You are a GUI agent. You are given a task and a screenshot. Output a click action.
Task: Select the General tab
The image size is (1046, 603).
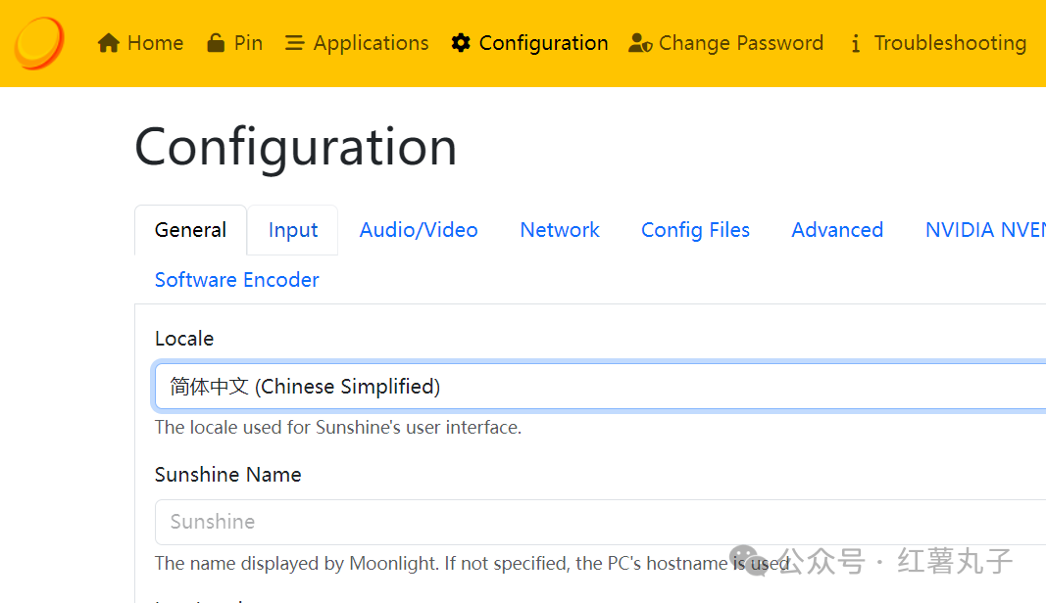(190, 230)
